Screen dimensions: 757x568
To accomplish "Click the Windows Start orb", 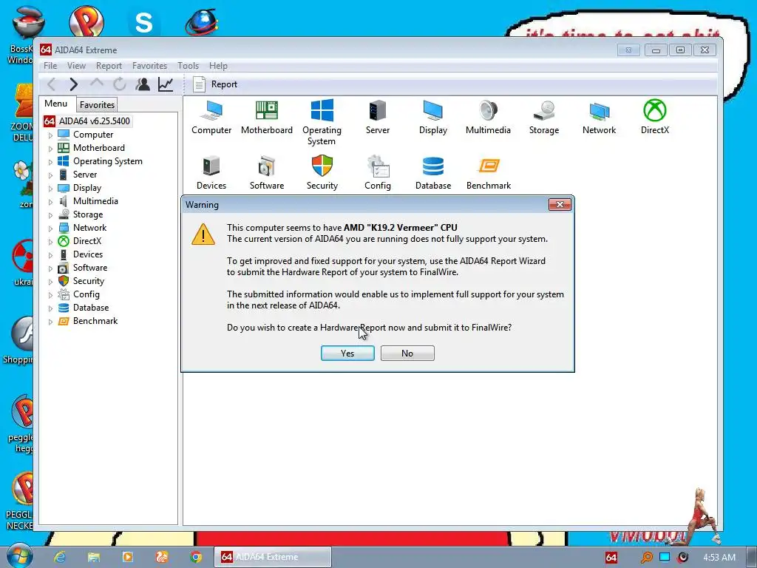I will [19, 556].
